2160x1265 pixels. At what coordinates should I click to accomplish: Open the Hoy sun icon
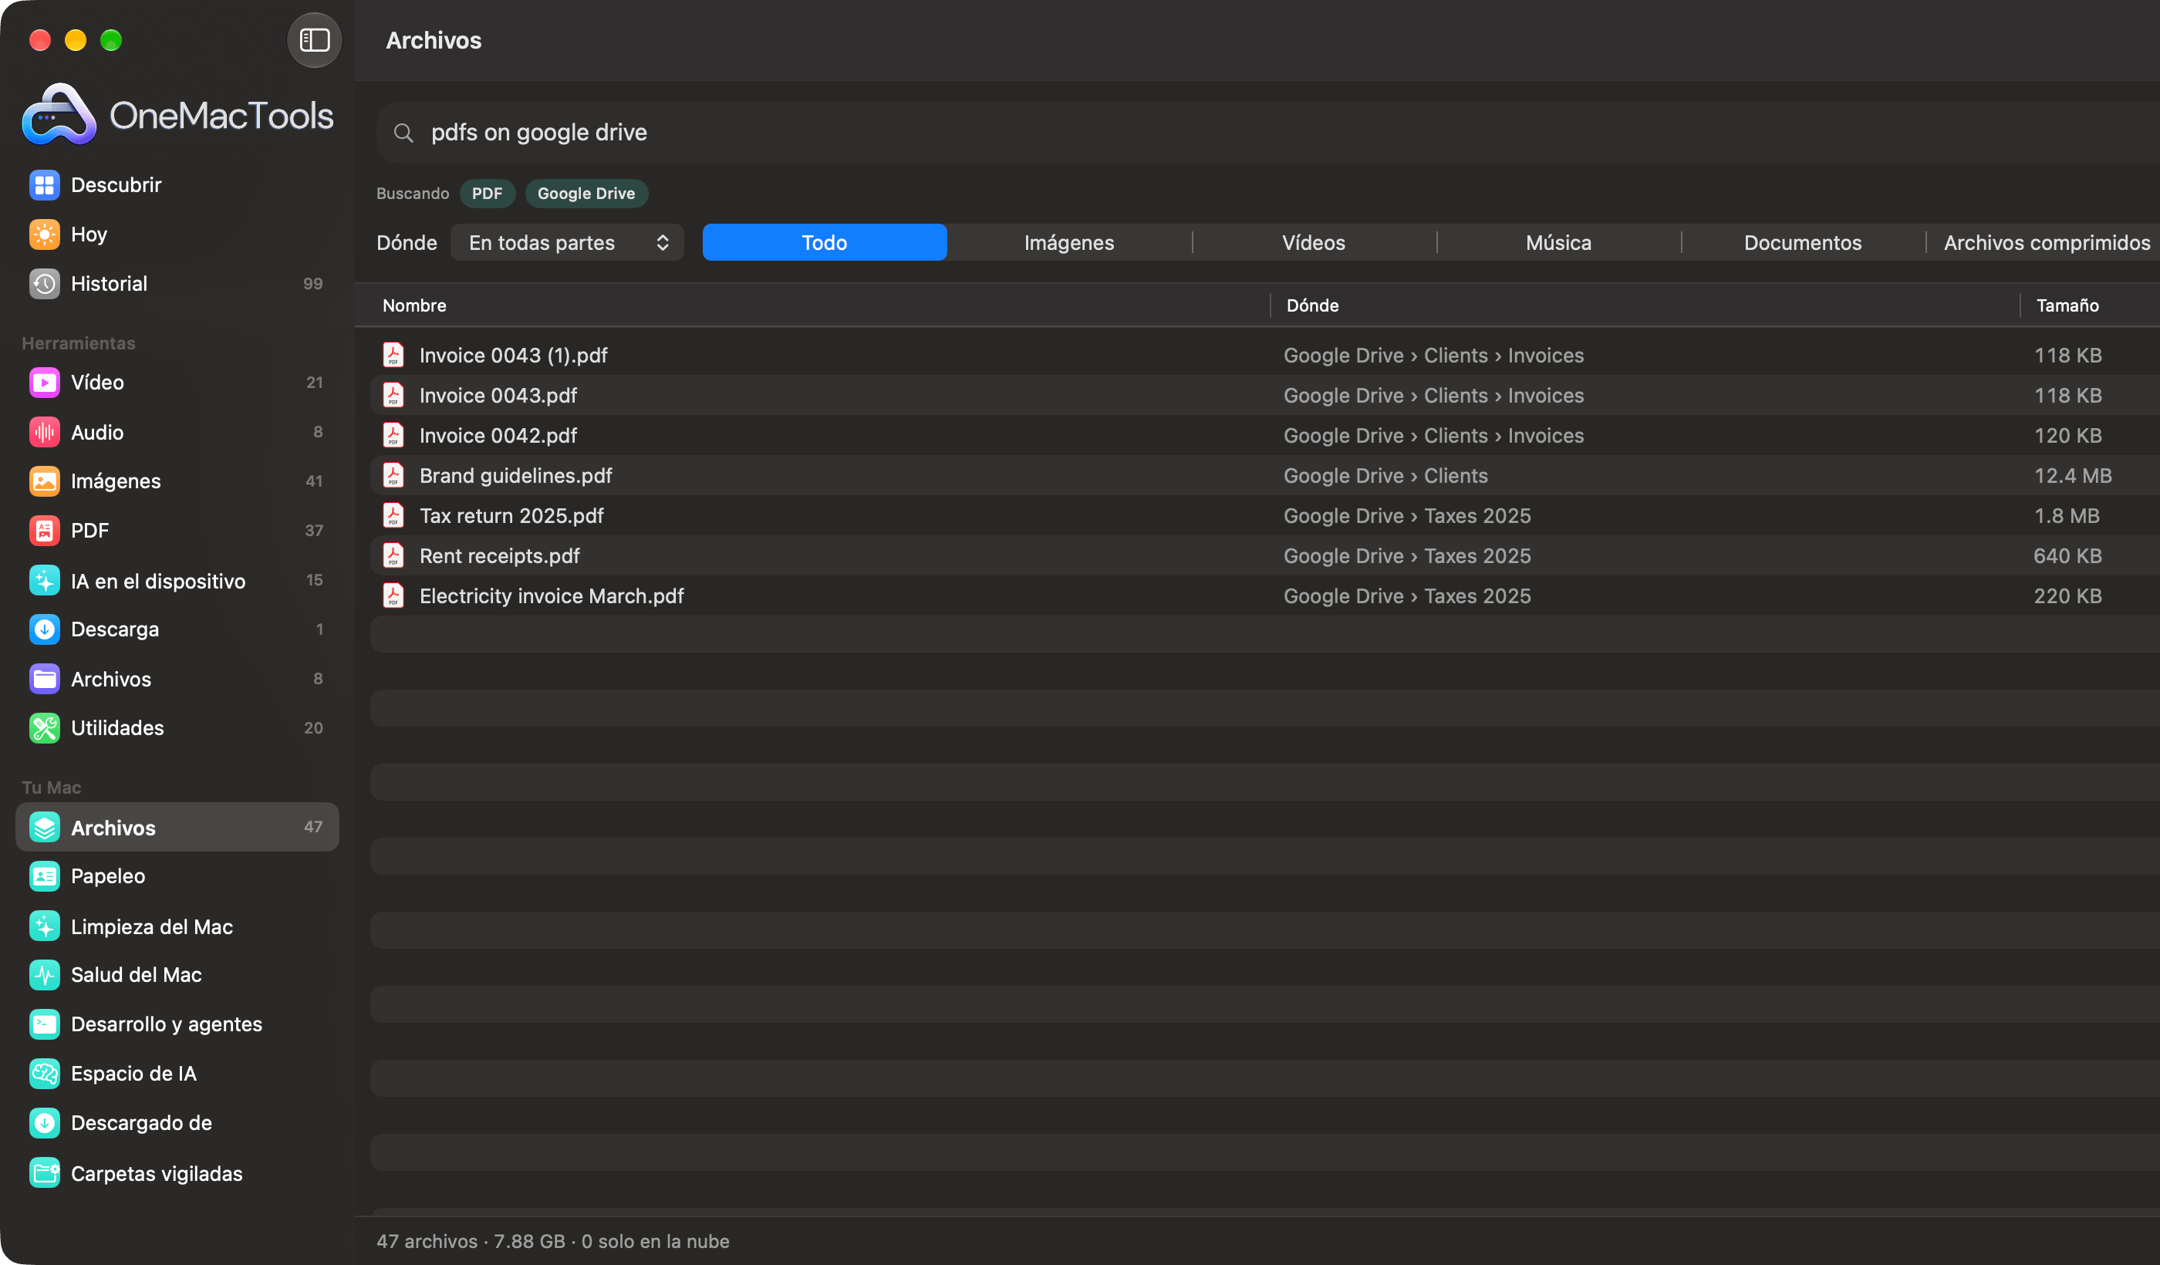[x=45, y=234]
